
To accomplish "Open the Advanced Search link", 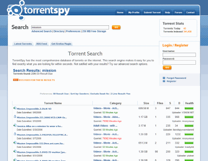I will pos(42,32).
